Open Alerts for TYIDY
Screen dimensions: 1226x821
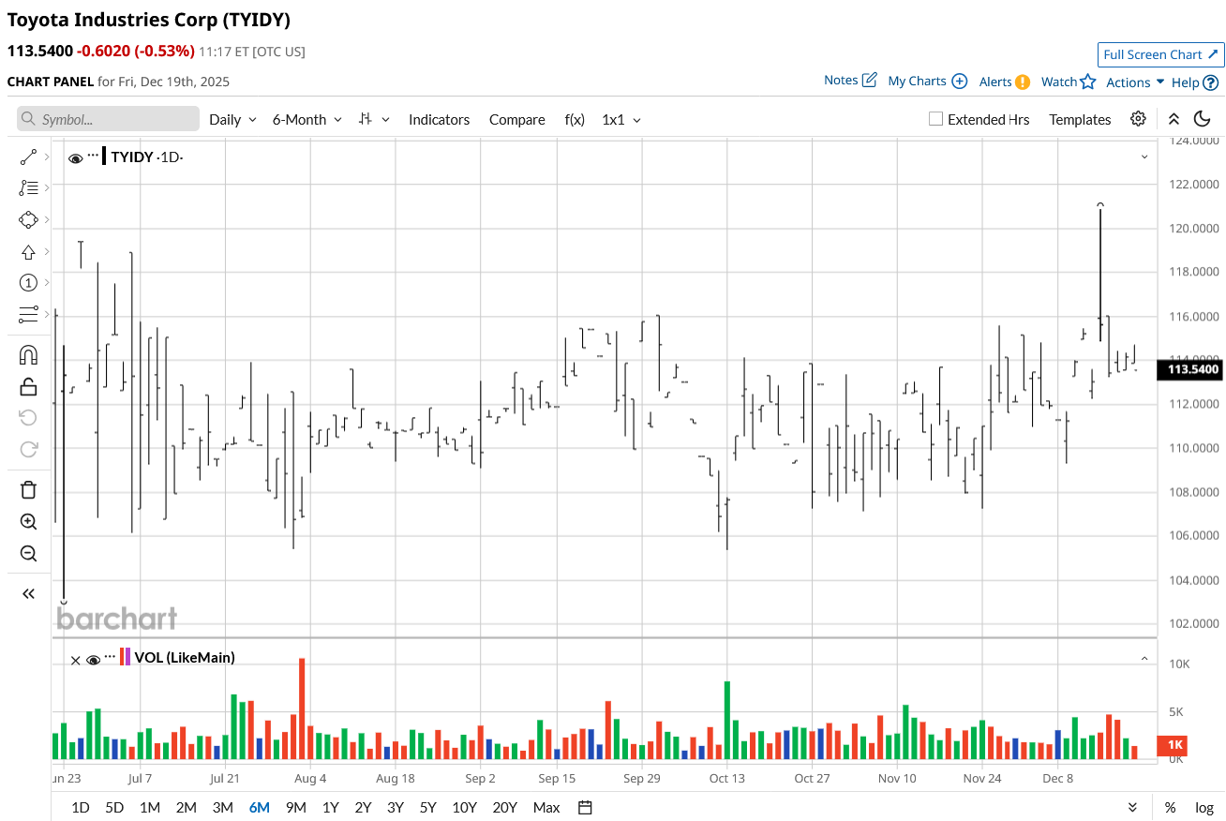click(x=1005, y=82)
